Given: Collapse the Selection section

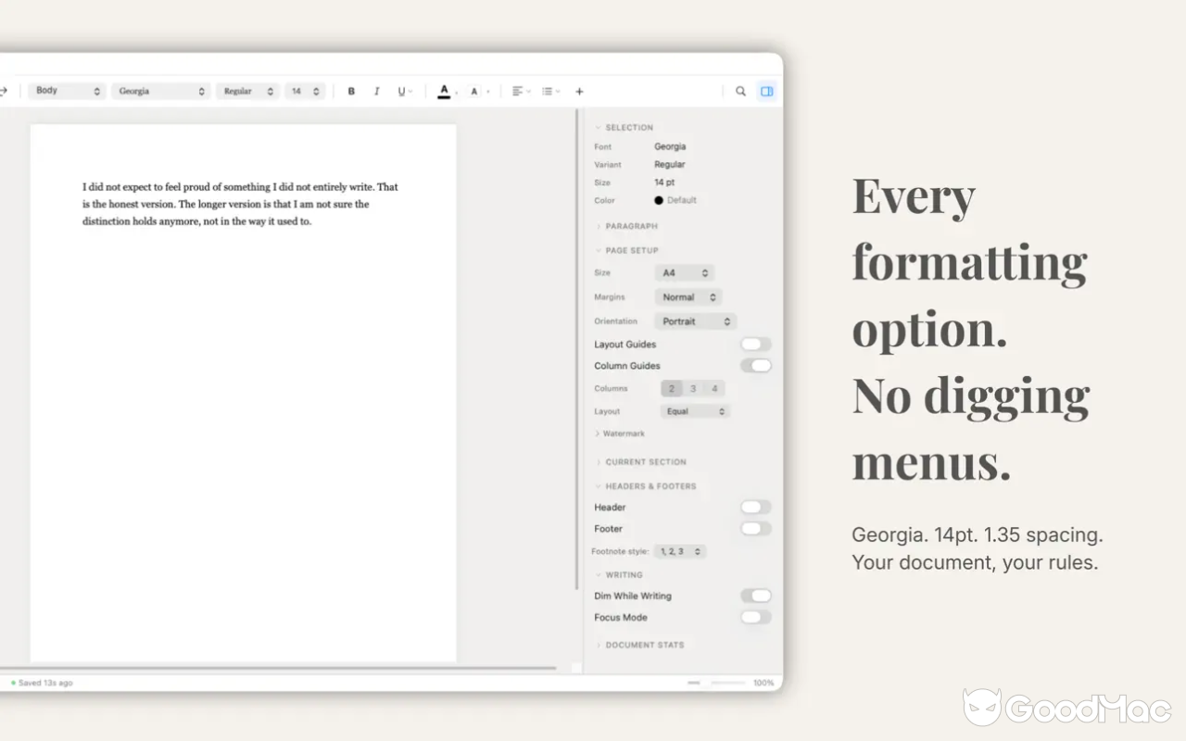Looking at the screenshot, I should [624, 128].
